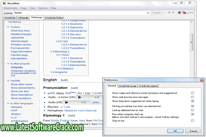Switch to the WordWeb tab
Screen dimensions: 206x137
[10, 18]
